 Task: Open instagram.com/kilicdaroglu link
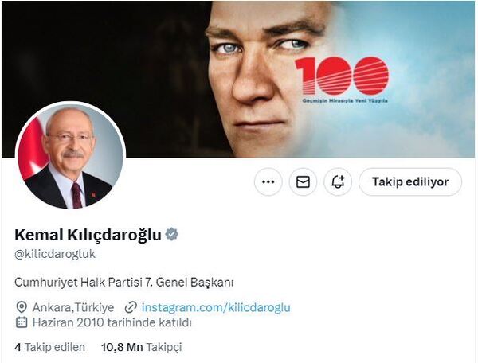(216, 307)
